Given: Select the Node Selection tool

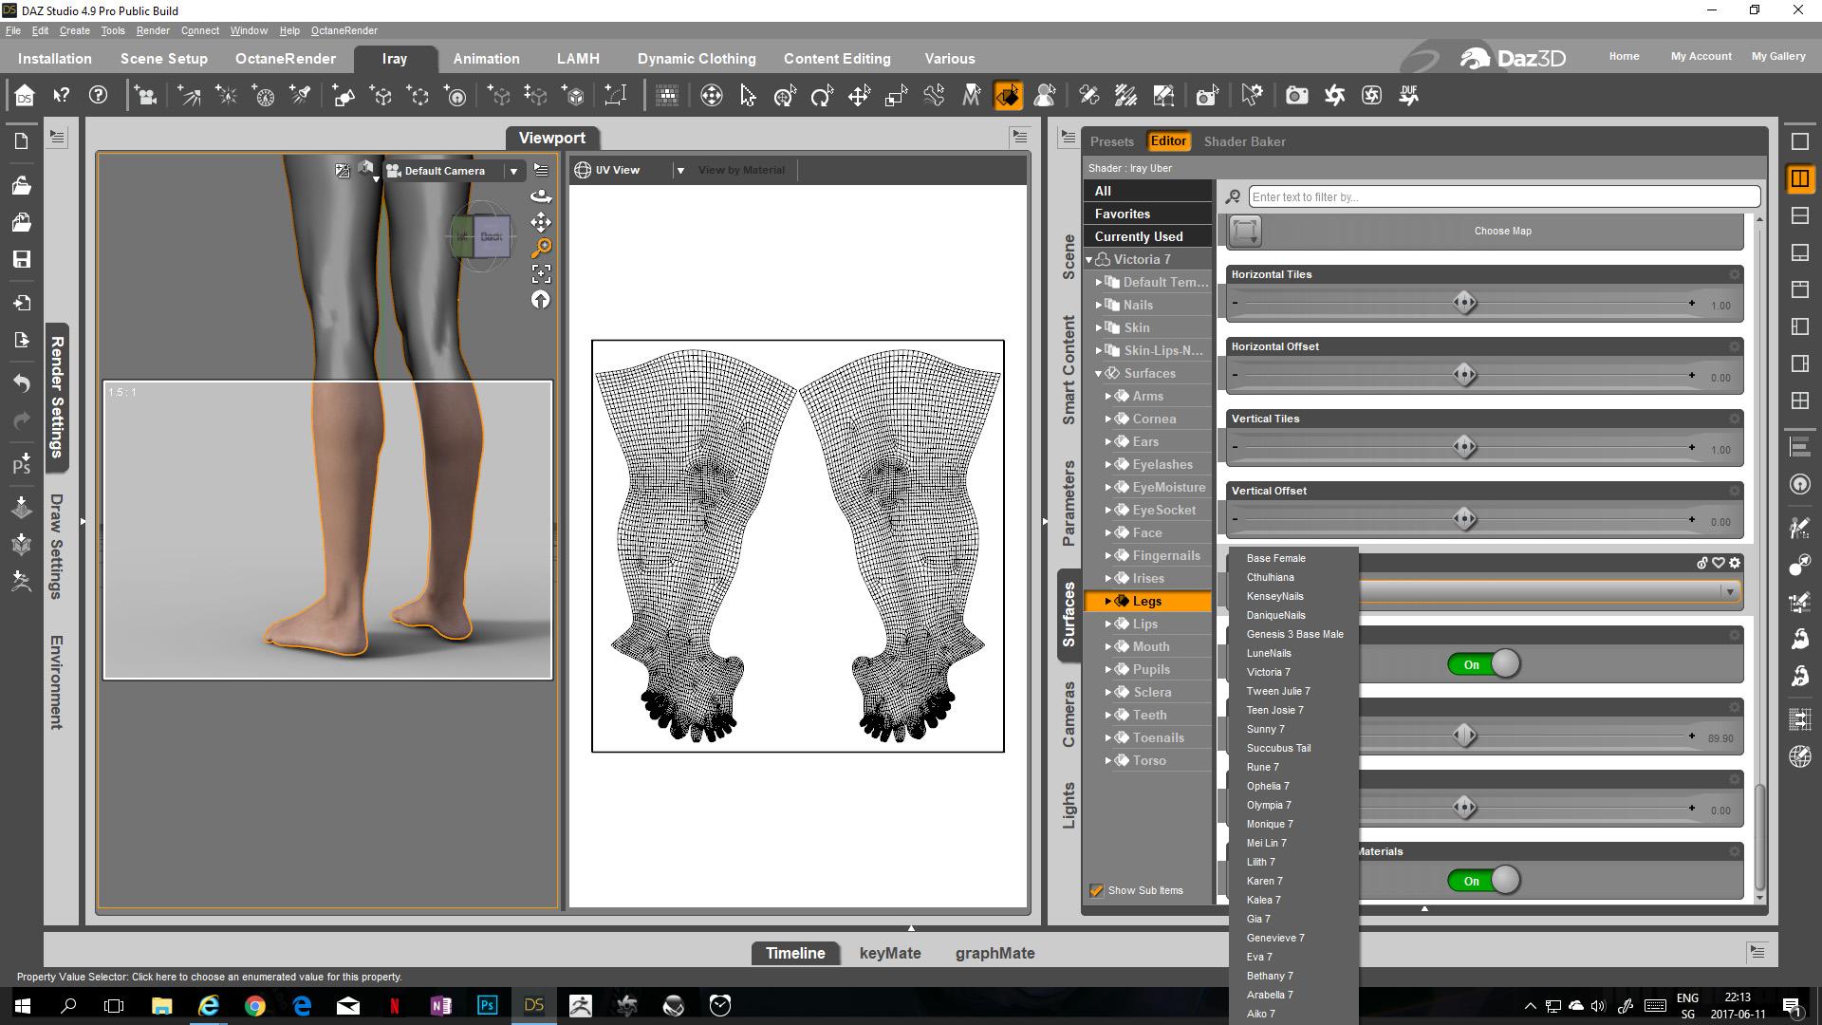Looking at the screenshot, I should [750, 95].
